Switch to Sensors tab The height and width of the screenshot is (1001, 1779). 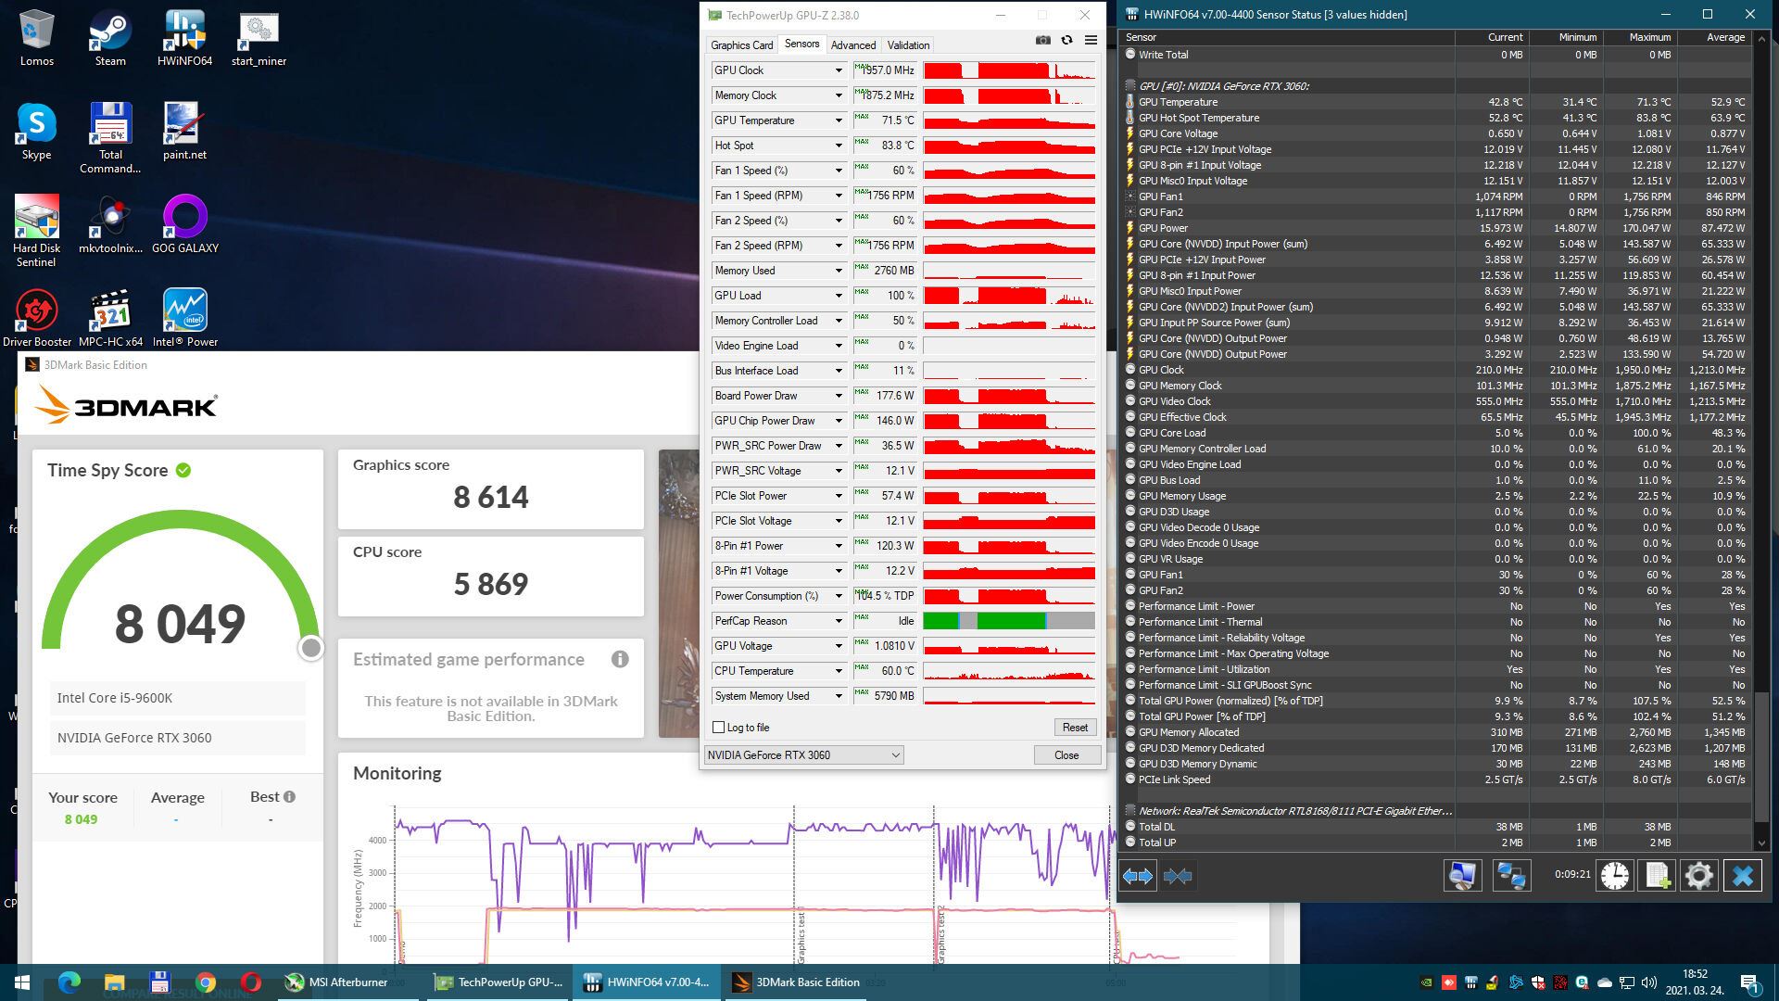[x=801, y=44]
